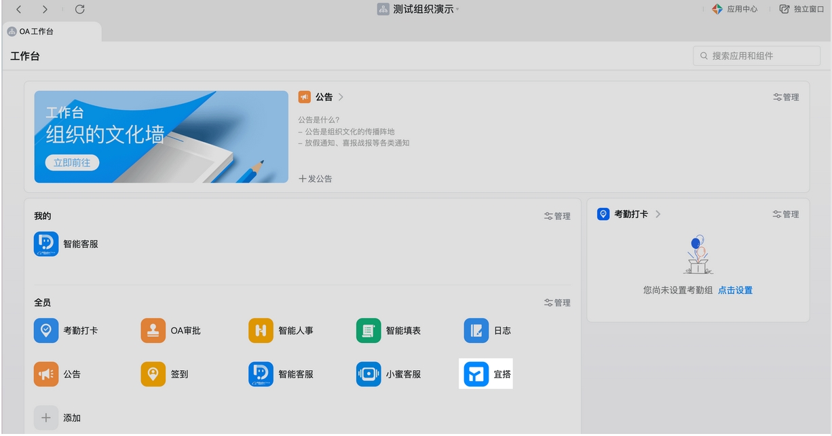
Task: Open the 日志 app icon
Action: (476, 331)
